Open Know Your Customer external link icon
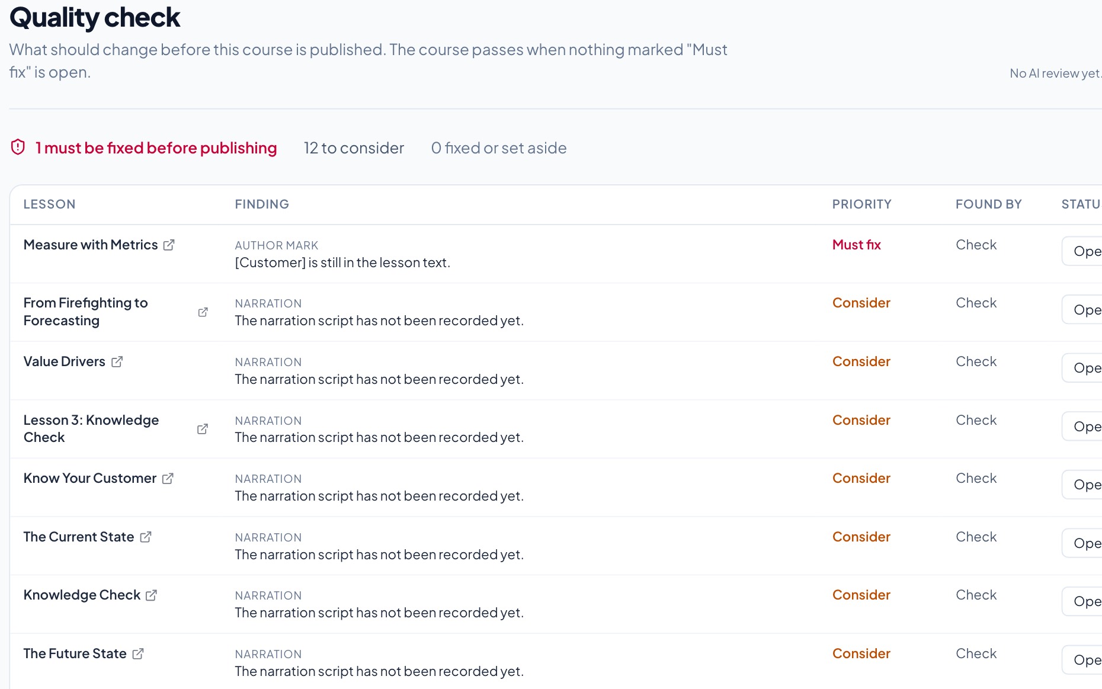The width and height of the screenshot is (1102, 689). [x=168, y=478]
